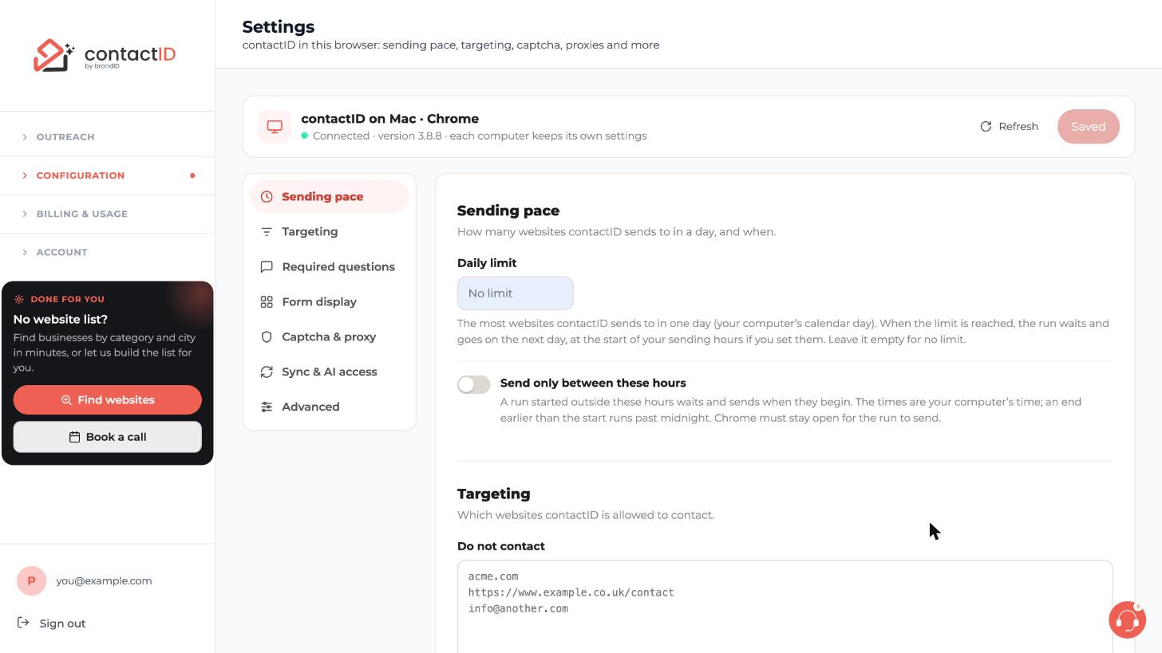Click the 'Do not contact' label

tap(501, 547)
